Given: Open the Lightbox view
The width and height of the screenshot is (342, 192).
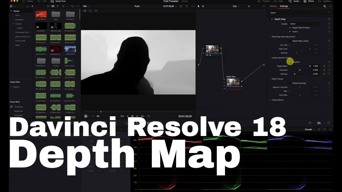Looking at the screenshot, I should (x=324, y=1).
